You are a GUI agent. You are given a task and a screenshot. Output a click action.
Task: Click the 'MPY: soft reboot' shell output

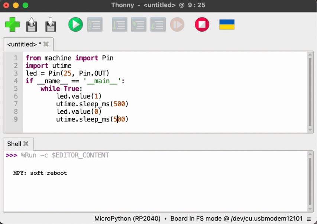coord(40,173)
